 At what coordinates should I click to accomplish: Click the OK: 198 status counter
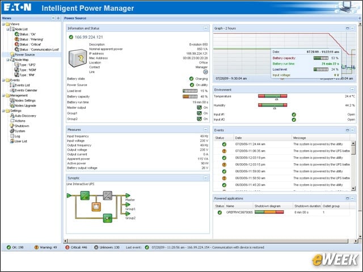tap(15, 247)
